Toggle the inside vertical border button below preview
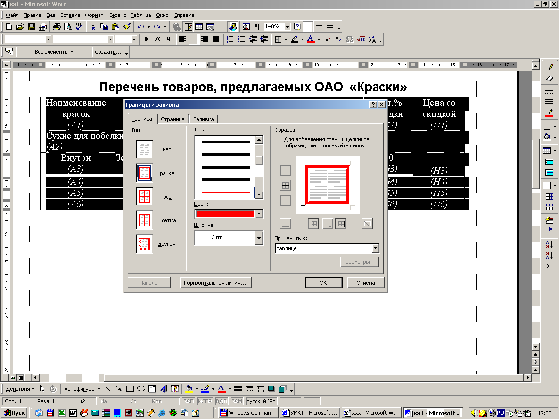 (328, 224)
